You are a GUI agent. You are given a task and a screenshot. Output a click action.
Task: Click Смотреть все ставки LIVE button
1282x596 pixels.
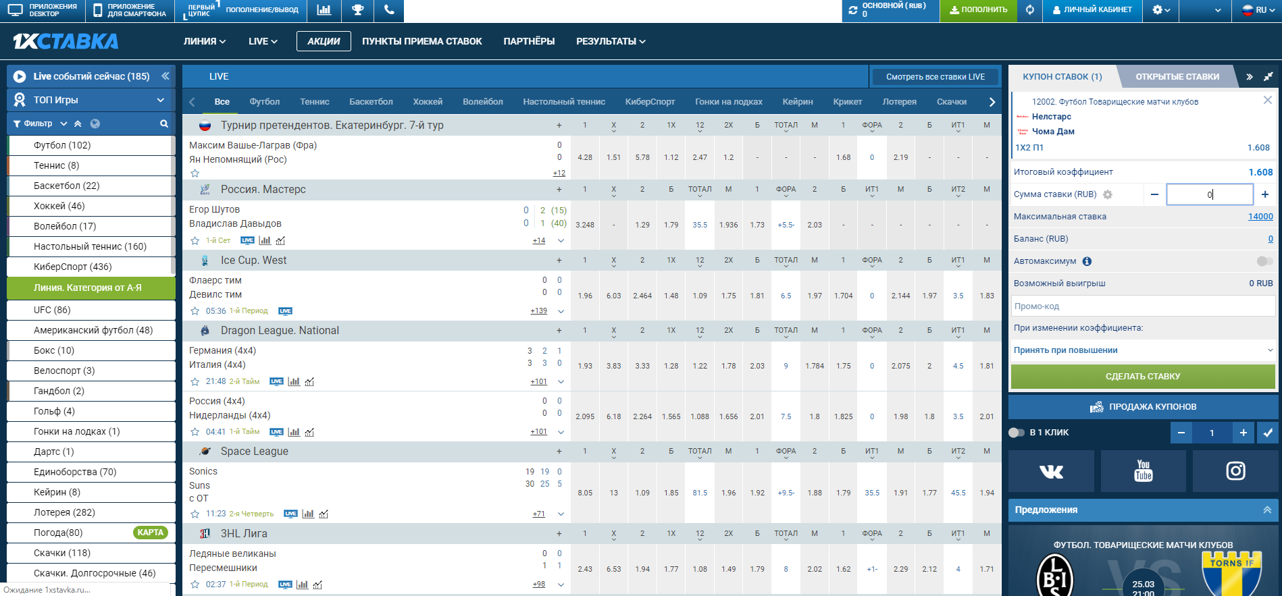935,77
